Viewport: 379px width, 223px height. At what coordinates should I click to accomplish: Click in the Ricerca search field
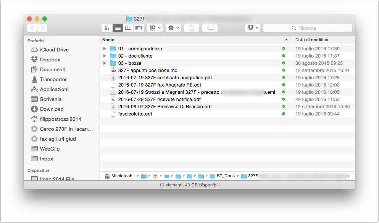click(x=308, y=28)
